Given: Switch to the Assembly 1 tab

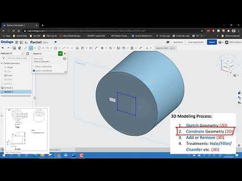Looking at the screenshot, I should (55, 150).
